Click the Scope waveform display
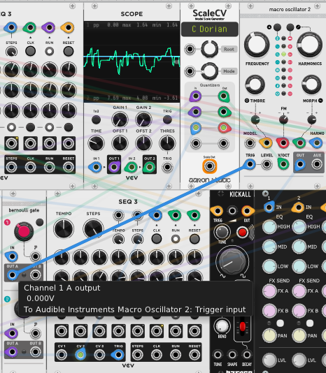 point(132,62)
